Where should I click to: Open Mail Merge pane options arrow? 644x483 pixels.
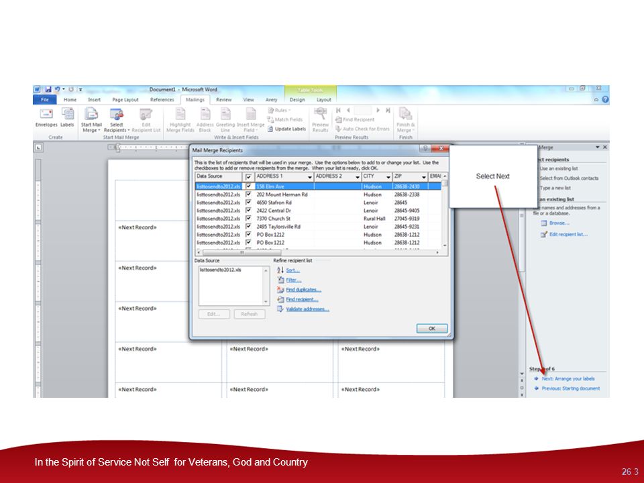[x=598, y=147]
